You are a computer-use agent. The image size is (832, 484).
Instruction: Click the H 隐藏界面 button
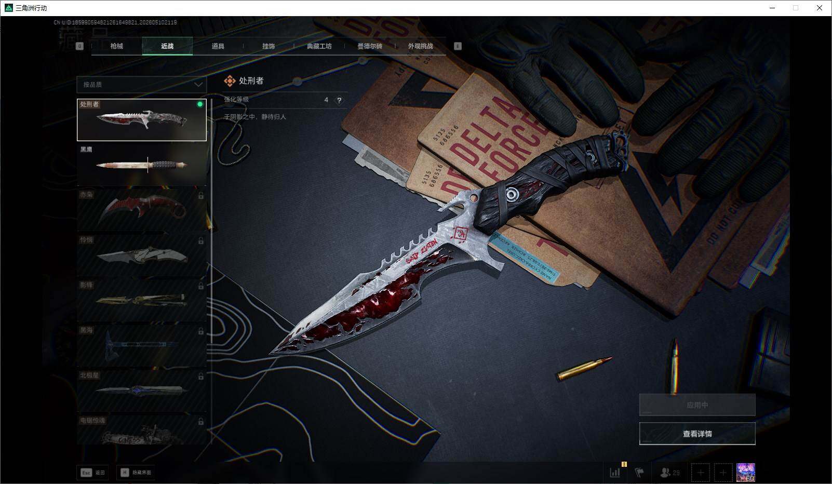coord(137,473)
